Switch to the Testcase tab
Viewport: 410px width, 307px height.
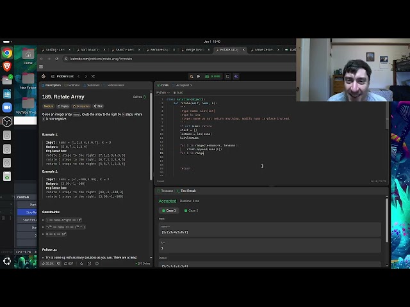[x=165, y=191]
